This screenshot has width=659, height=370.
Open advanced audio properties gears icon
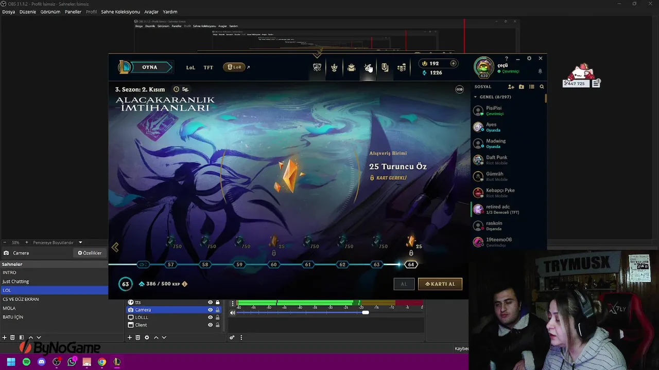pyautogui.click(x=232, y=338)
